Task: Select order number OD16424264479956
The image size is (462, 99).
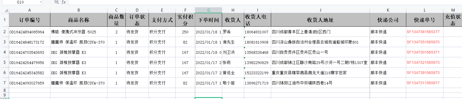Action: tap(30, 62)
